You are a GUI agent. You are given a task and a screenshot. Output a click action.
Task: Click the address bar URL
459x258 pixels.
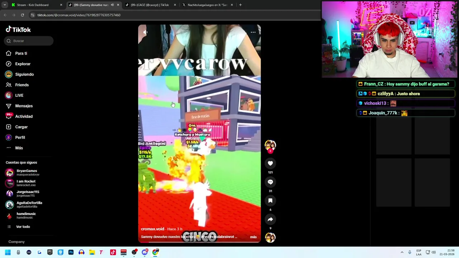click(79, 15)
